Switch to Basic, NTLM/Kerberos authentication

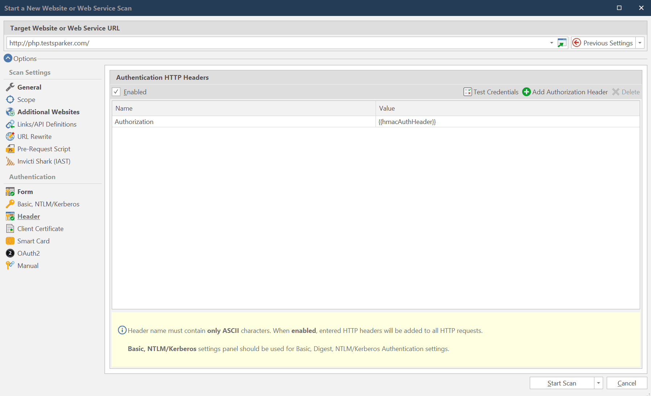[48, 204]
